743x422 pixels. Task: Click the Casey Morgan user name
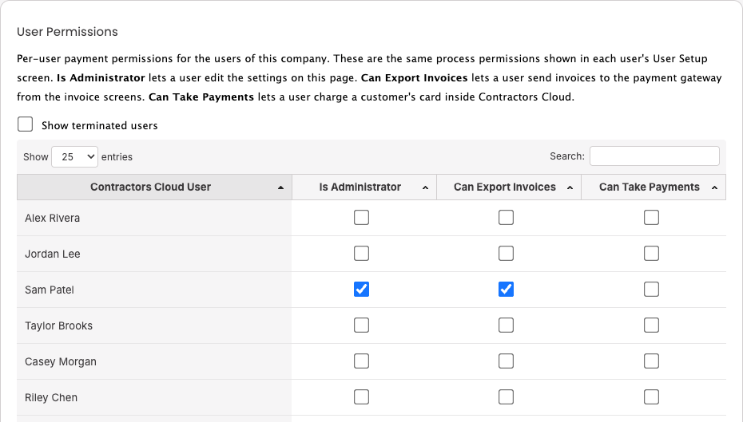61,362
